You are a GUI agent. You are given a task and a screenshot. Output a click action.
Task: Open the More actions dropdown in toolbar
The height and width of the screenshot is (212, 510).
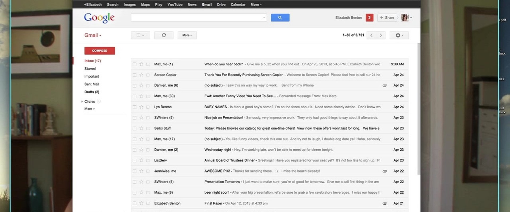coord(187,35)
